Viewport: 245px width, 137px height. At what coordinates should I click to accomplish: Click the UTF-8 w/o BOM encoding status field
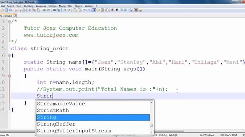[229, 135]
